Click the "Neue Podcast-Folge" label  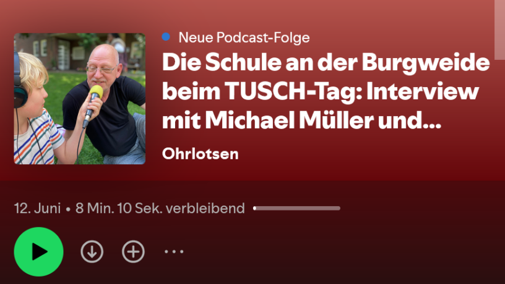pos(244,38)
